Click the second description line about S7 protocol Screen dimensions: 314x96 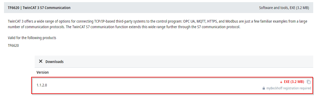[x=124, y=27]
